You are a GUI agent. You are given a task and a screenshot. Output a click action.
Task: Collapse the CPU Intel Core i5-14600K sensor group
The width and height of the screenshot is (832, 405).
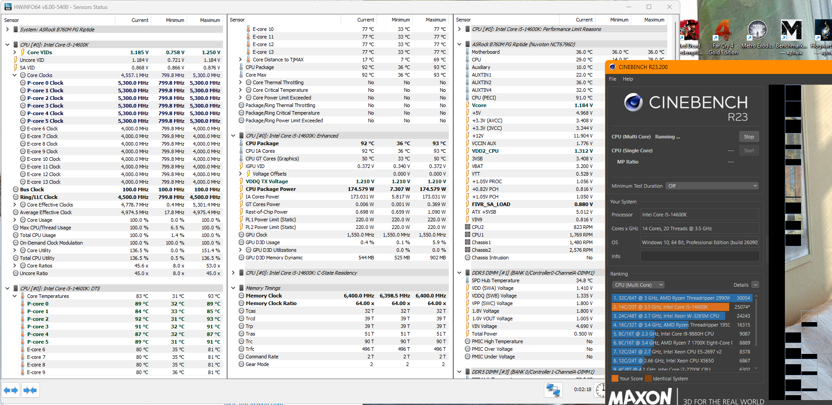[7, 45]
